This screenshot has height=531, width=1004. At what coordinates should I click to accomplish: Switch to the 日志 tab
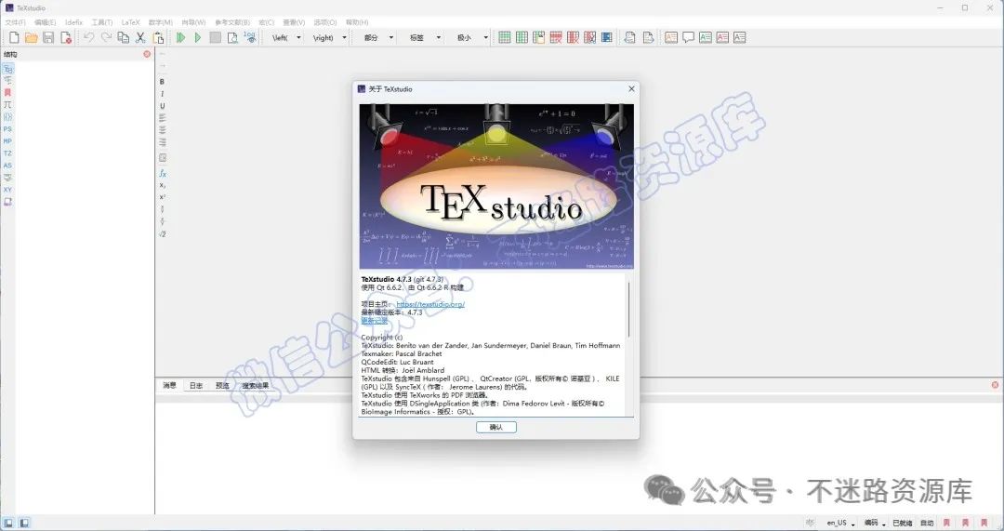point(196,386)
